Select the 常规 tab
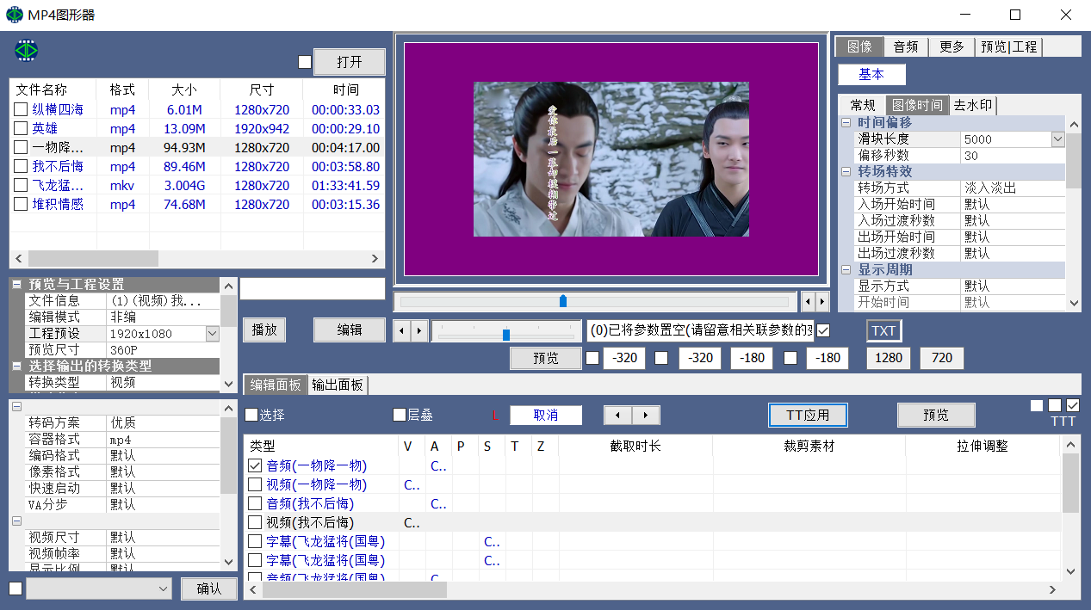 (862, 105)
